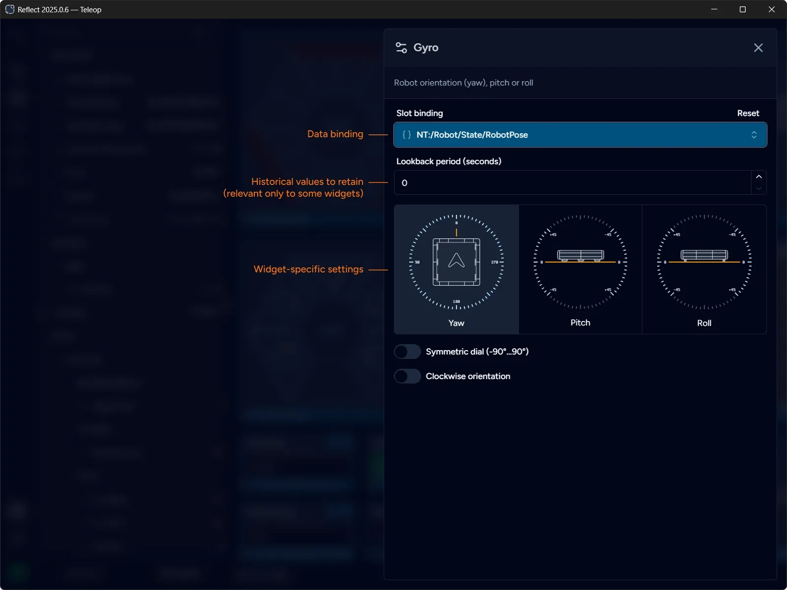Minimize the Reflect window
Screen dimensions: 787x590
(714, 9)
